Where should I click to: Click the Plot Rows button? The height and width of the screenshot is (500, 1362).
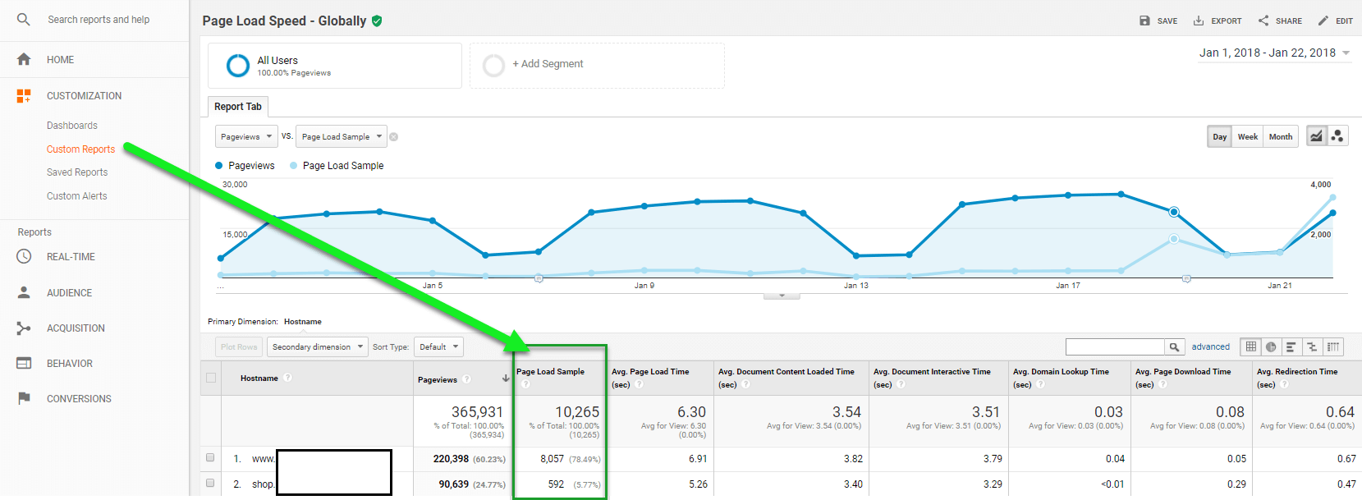[x=239, y=346]
